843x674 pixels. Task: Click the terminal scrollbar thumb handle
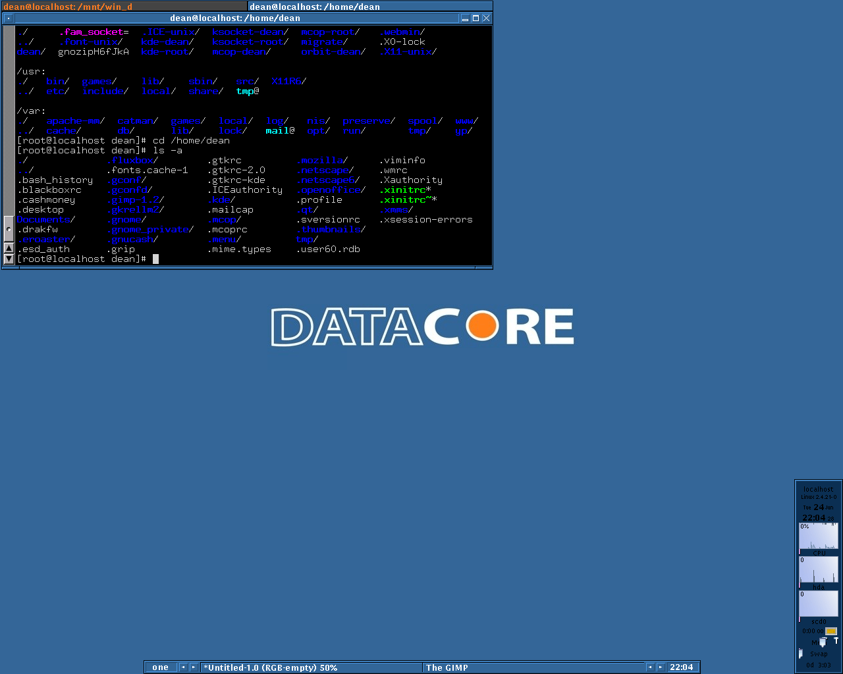tap(9, 230)
